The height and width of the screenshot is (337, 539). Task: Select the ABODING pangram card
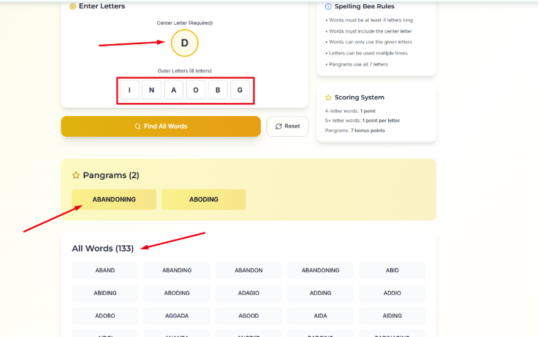tap(204, 200)
